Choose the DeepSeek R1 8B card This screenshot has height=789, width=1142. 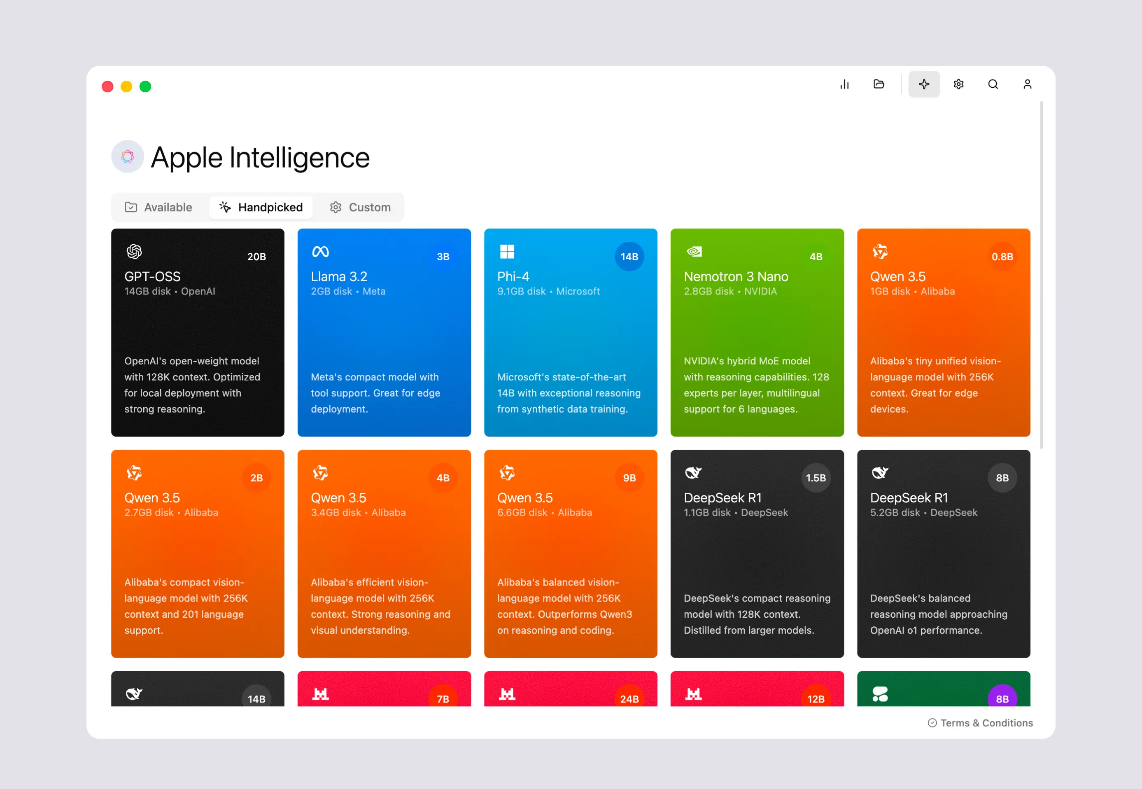click(943, 554)
